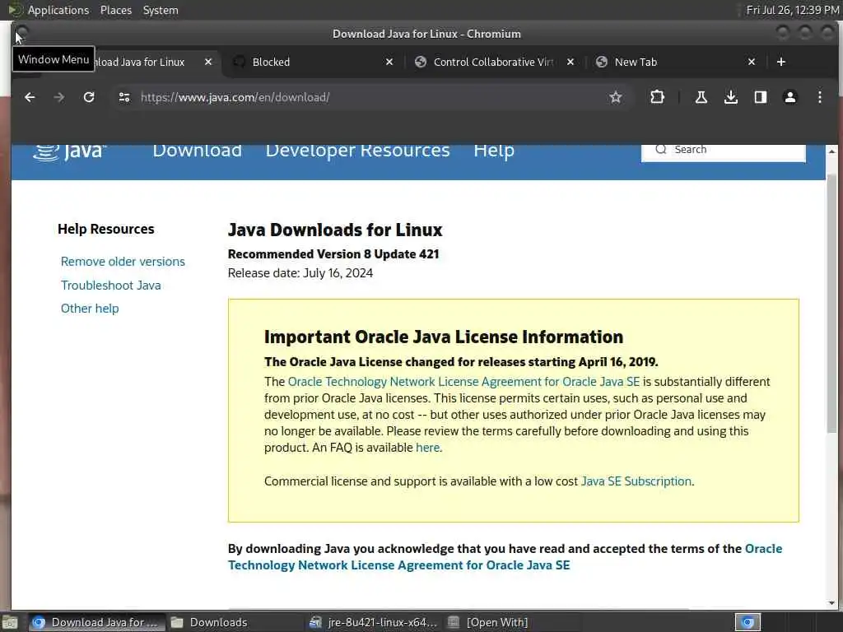
Task: Click the clock Fri Jul 26, 12:39 PM
Action: 793,10
